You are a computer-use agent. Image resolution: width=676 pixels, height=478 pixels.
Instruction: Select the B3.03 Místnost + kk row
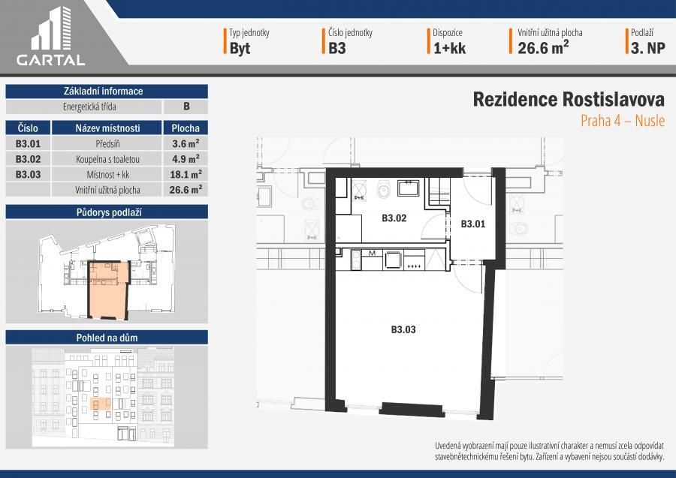[106, 174]
